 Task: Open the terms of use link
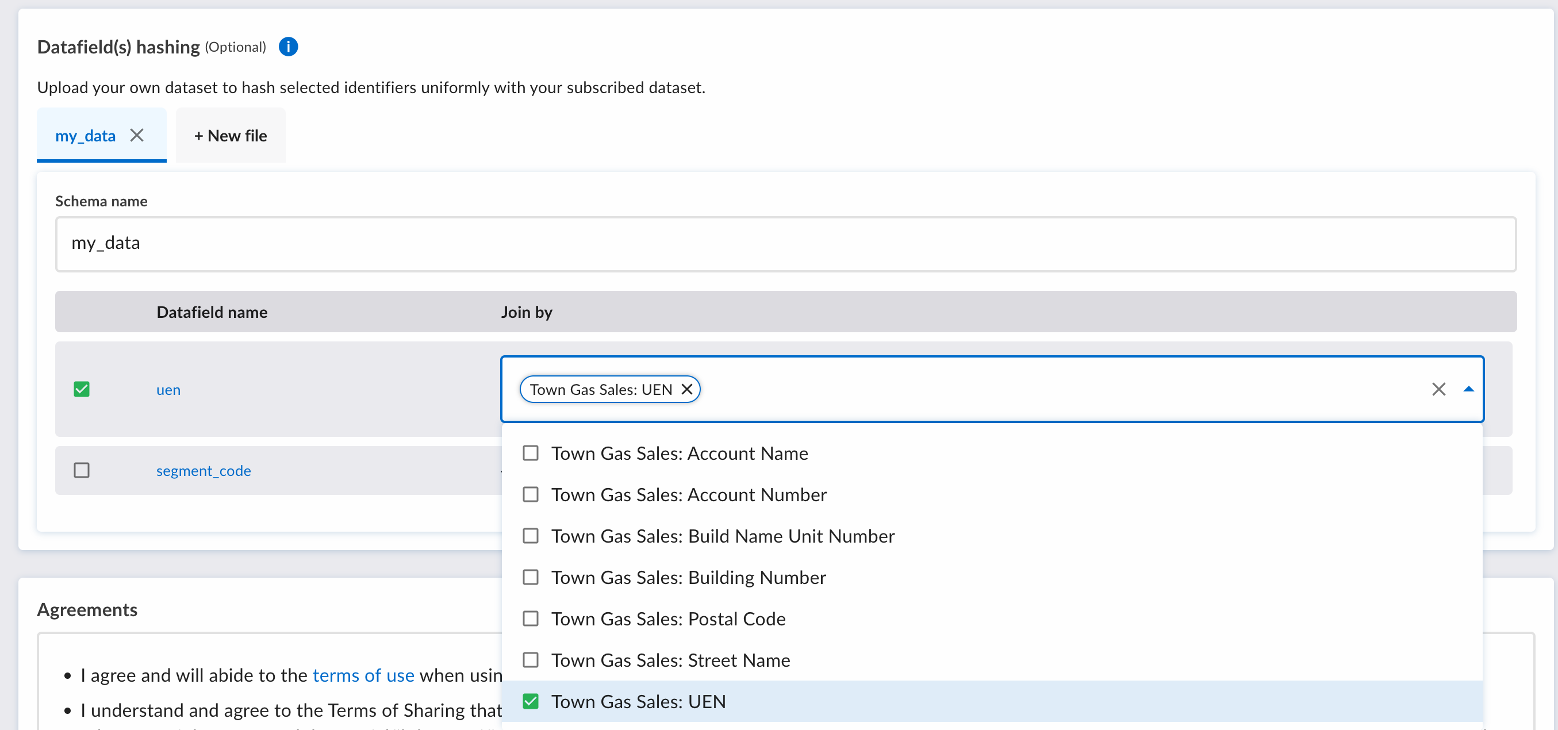(363, 675)
